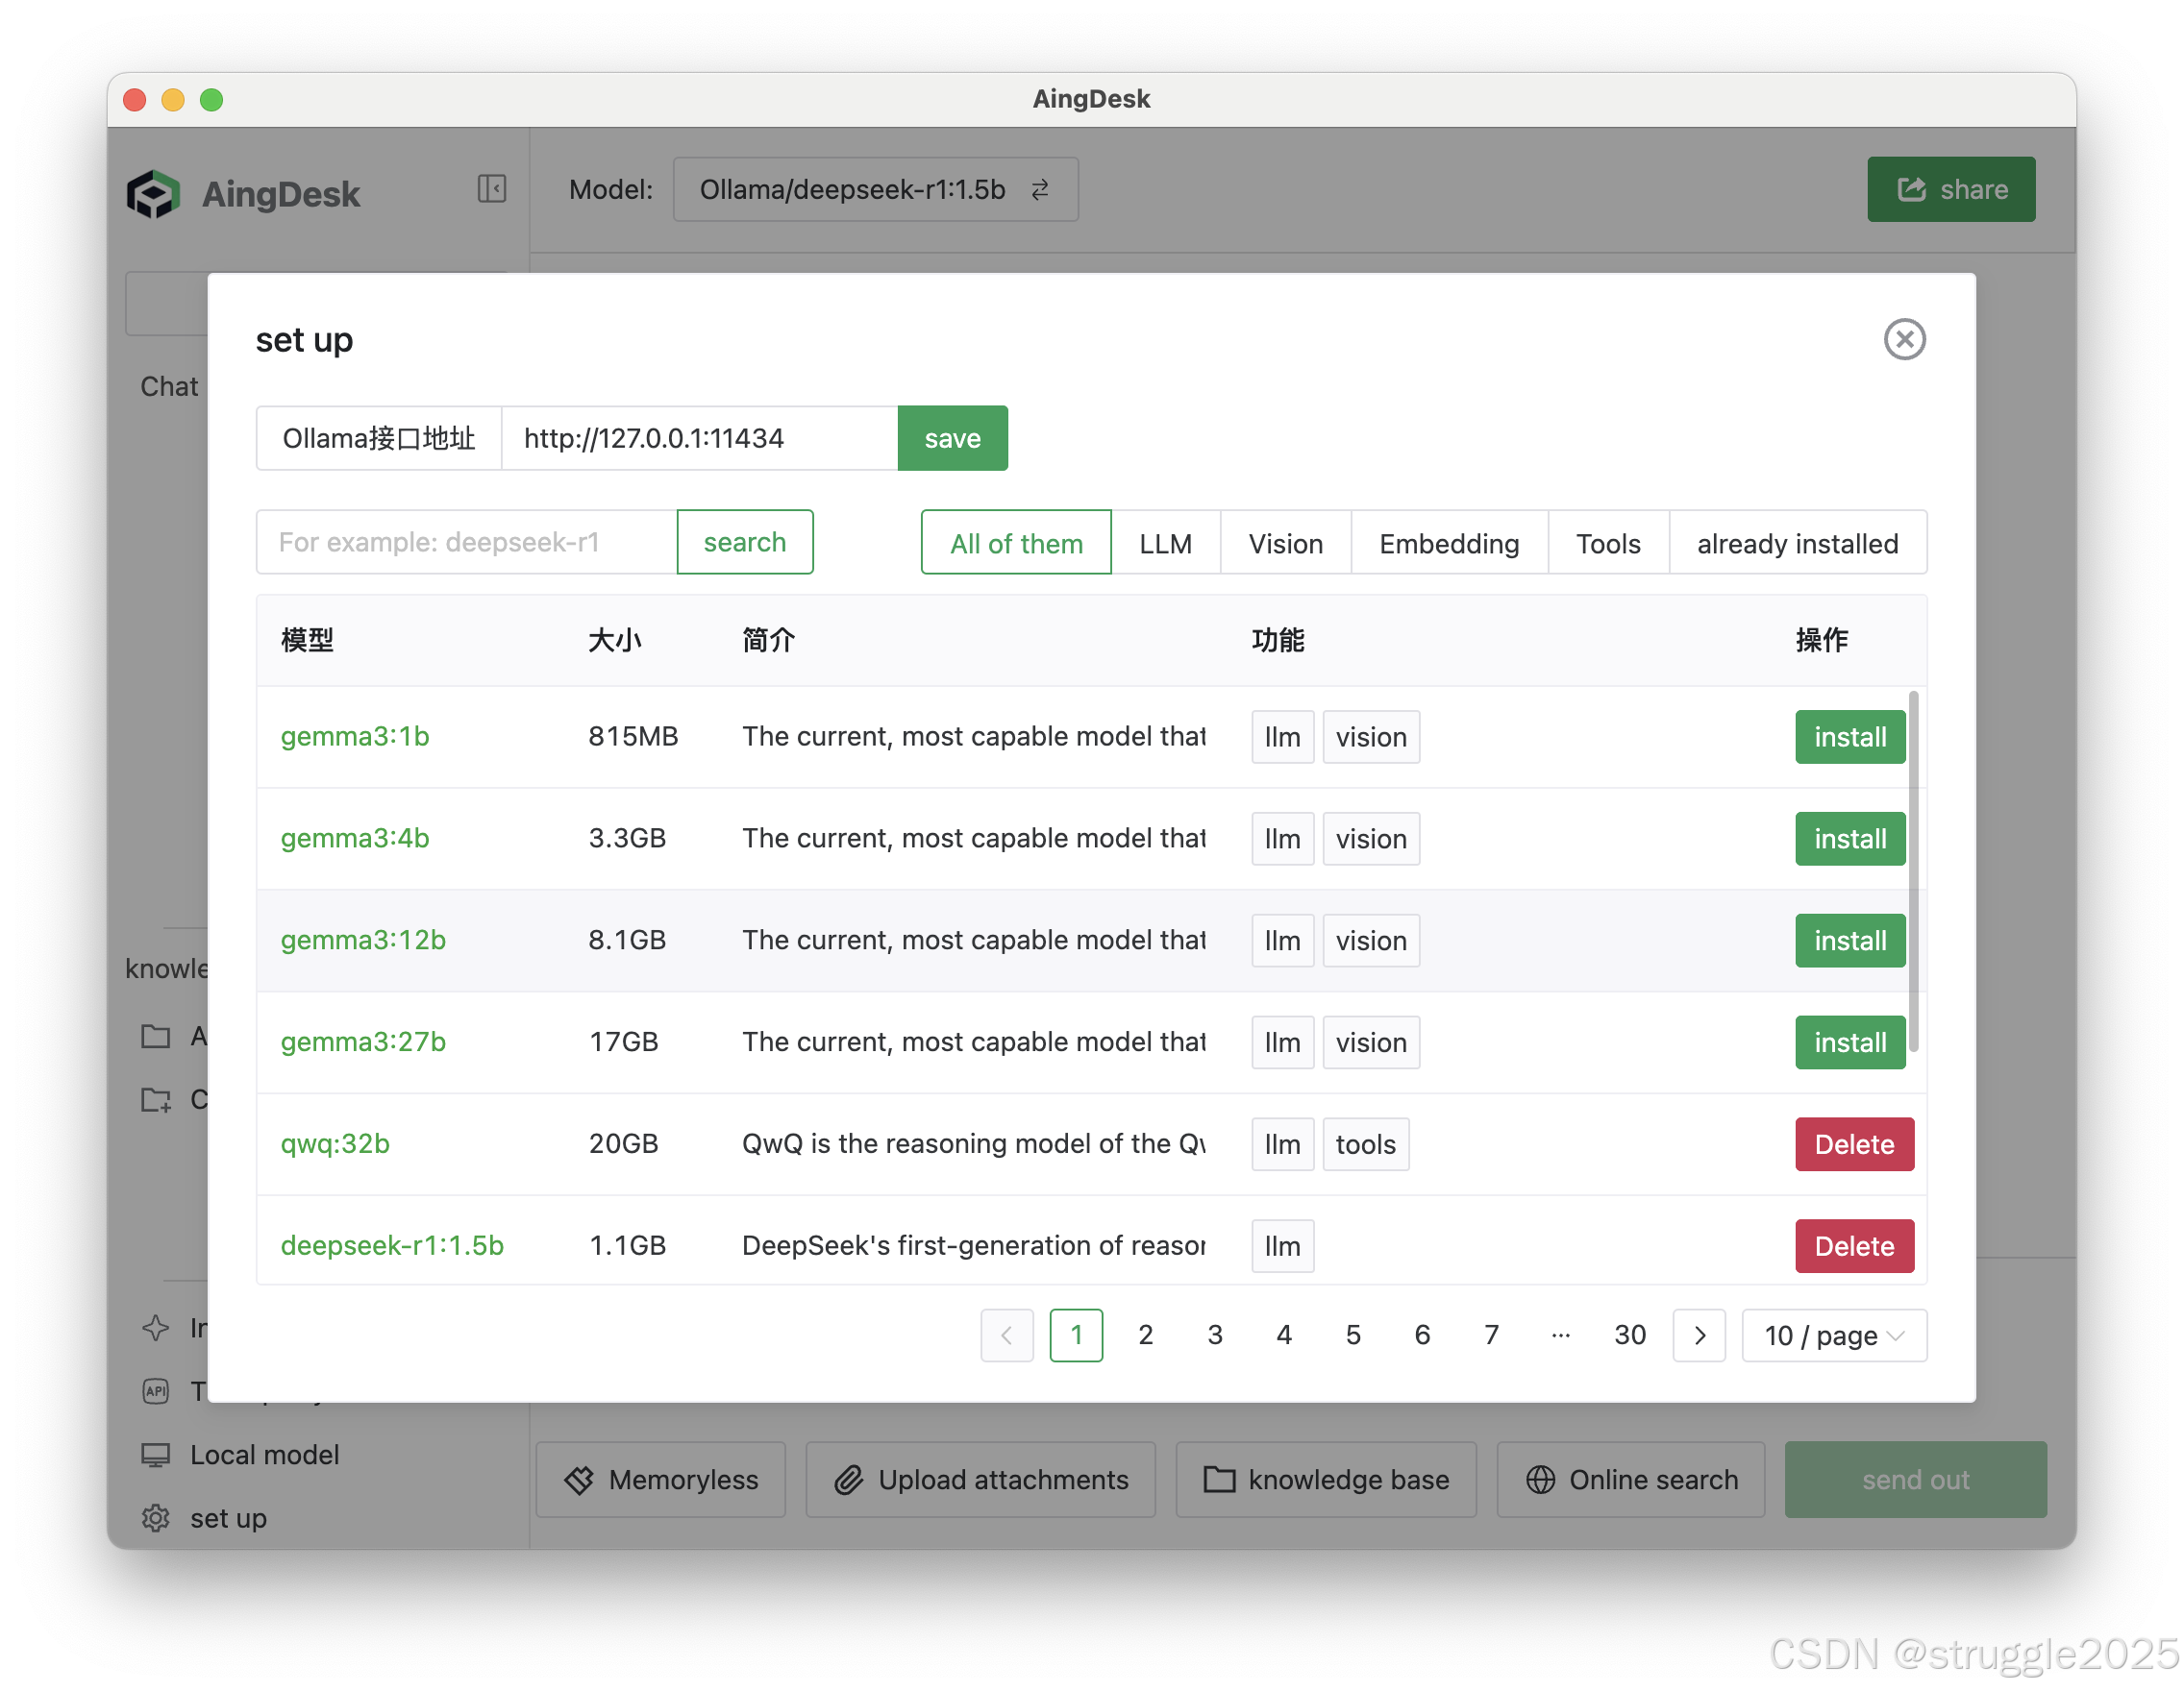This screenshot has height=1691, width=2184.
Task: Open Local model monitor icon
Action: [156, 1454]
